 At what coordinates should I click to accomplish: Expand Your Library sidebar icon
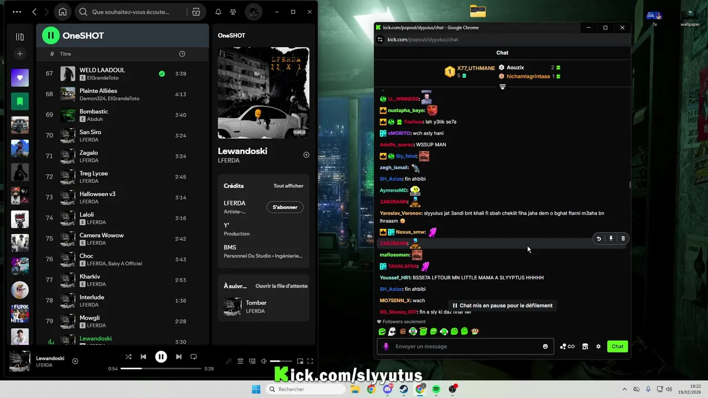click(x=20, y=36)
